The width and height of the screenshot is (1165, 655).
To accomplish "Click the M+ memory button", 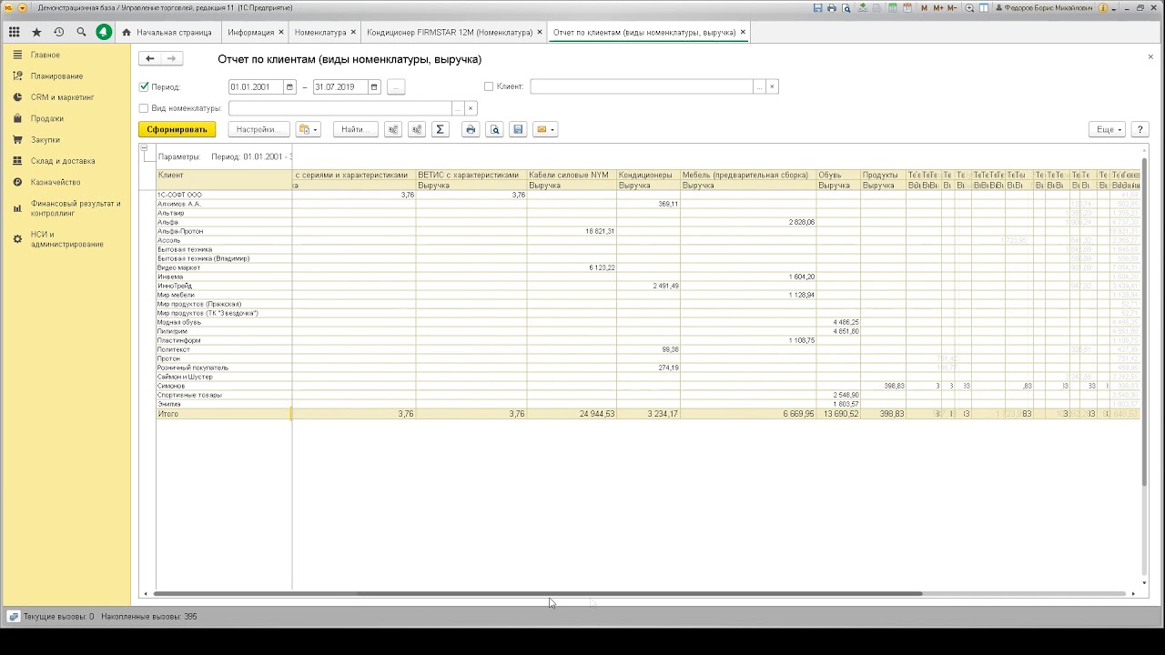I will (937, 7).
